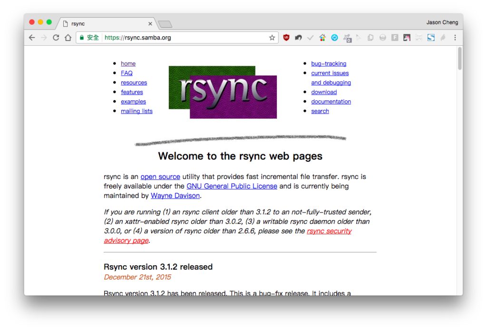Open the search link
Viewport: 487px width, 330px height.
click(x=320, y=111)
